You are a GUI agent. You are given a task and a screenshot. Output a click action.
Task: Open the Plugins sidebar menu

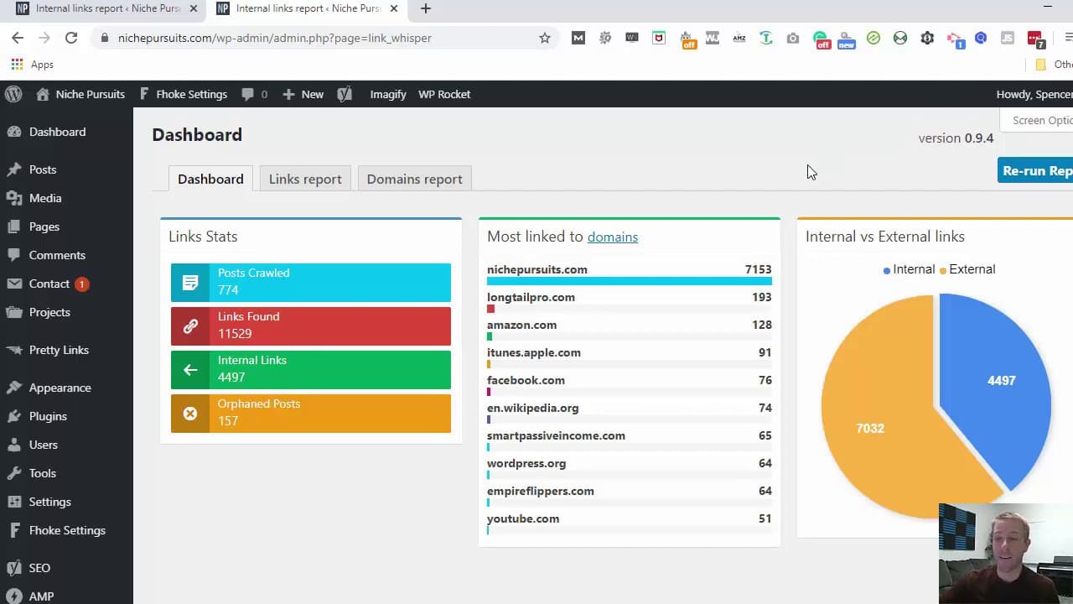(48, 416)
